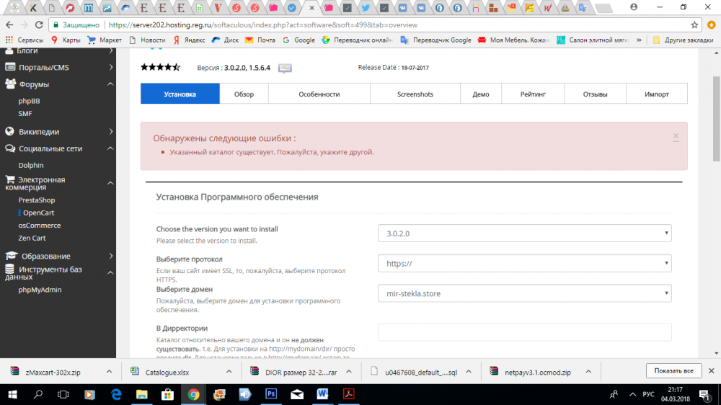Screen dimensions: 721x405
Task: Open Word from the taskbar
Action: 322,394
